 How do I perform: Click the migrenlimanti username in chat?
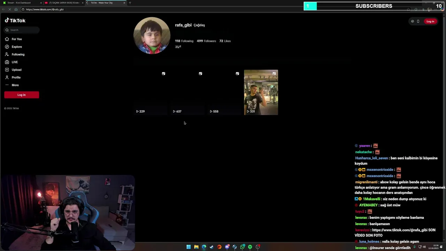pos(366,182)
